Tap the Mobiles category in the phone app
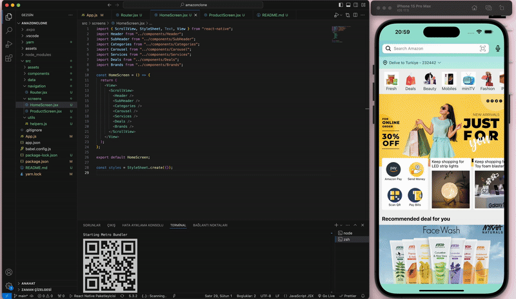516x299 pixels. pyautogui.click(x=449, y=82)
